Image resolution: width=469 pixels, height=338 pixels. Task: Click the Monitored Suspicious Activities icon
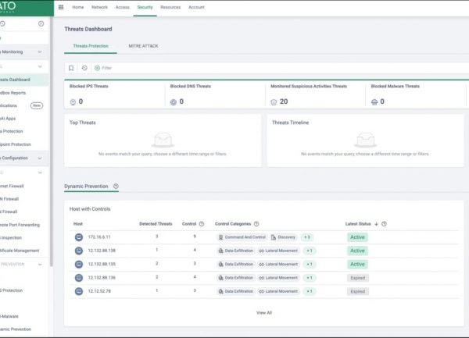[274, 102]
